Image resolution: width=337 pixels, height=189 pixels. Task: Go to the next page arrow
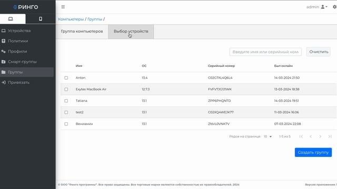[x=320, y=136]
